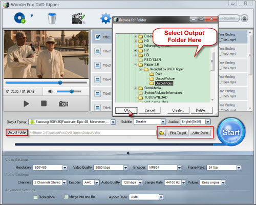Click the Register button

229,18
